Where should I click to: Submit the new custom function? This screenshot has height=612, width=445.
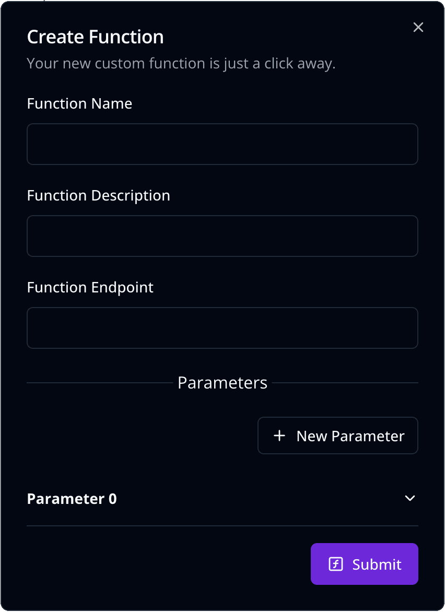[x=365, y=564]
